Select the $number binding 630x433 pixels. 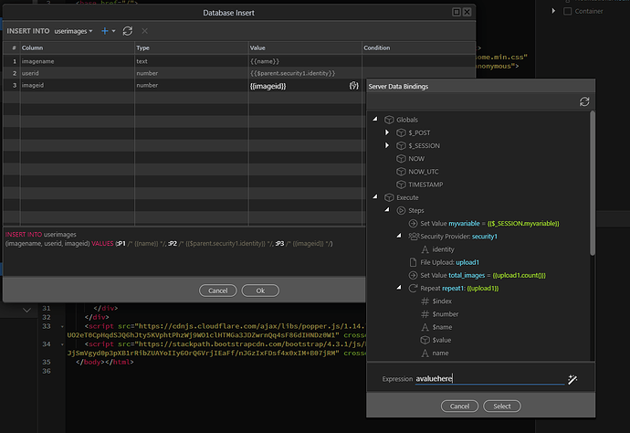click(x=446, y=314)
